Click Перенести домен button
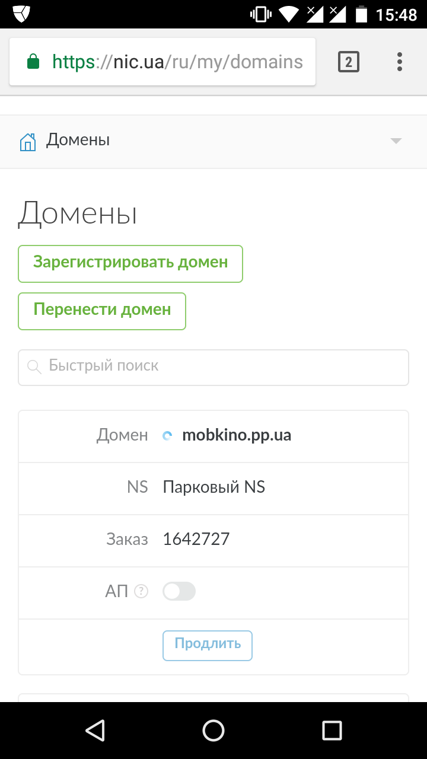427x759 pixels. tap(102, 311)
